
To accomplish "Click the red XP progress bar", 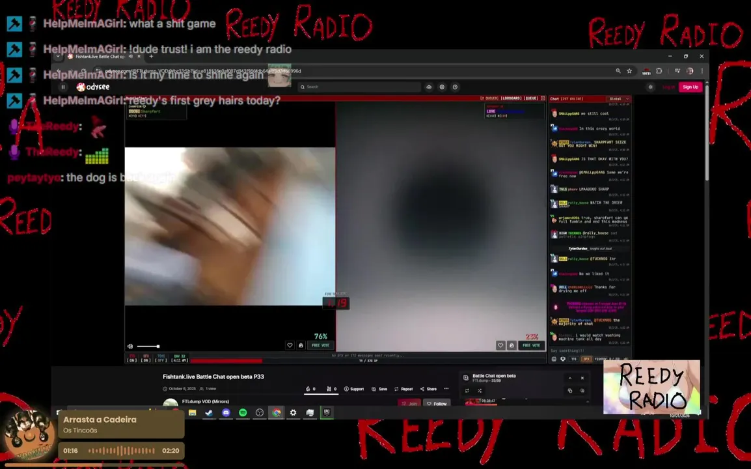I will click(226, 361).
